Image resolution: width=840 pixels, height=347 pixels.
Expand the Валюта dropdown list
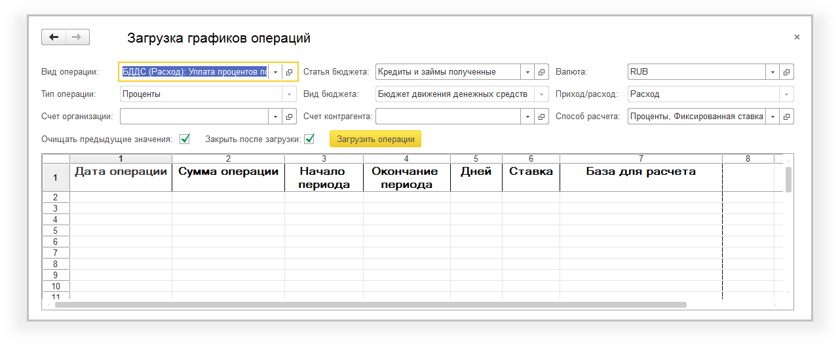(x=773, y=72)
